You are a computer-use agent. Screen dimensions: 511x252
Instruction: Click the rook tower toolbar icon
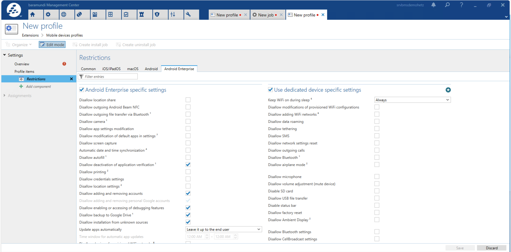pos(142,15)
